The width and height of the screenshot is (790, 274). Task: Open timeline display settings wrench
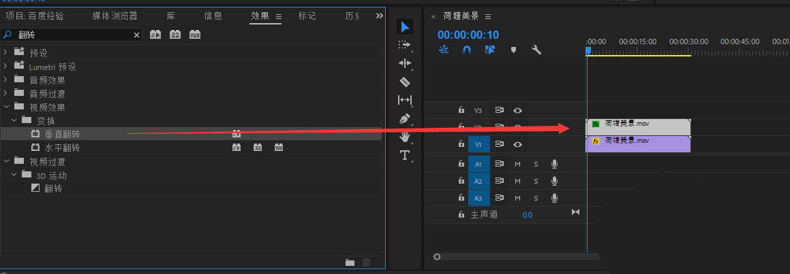536,50
